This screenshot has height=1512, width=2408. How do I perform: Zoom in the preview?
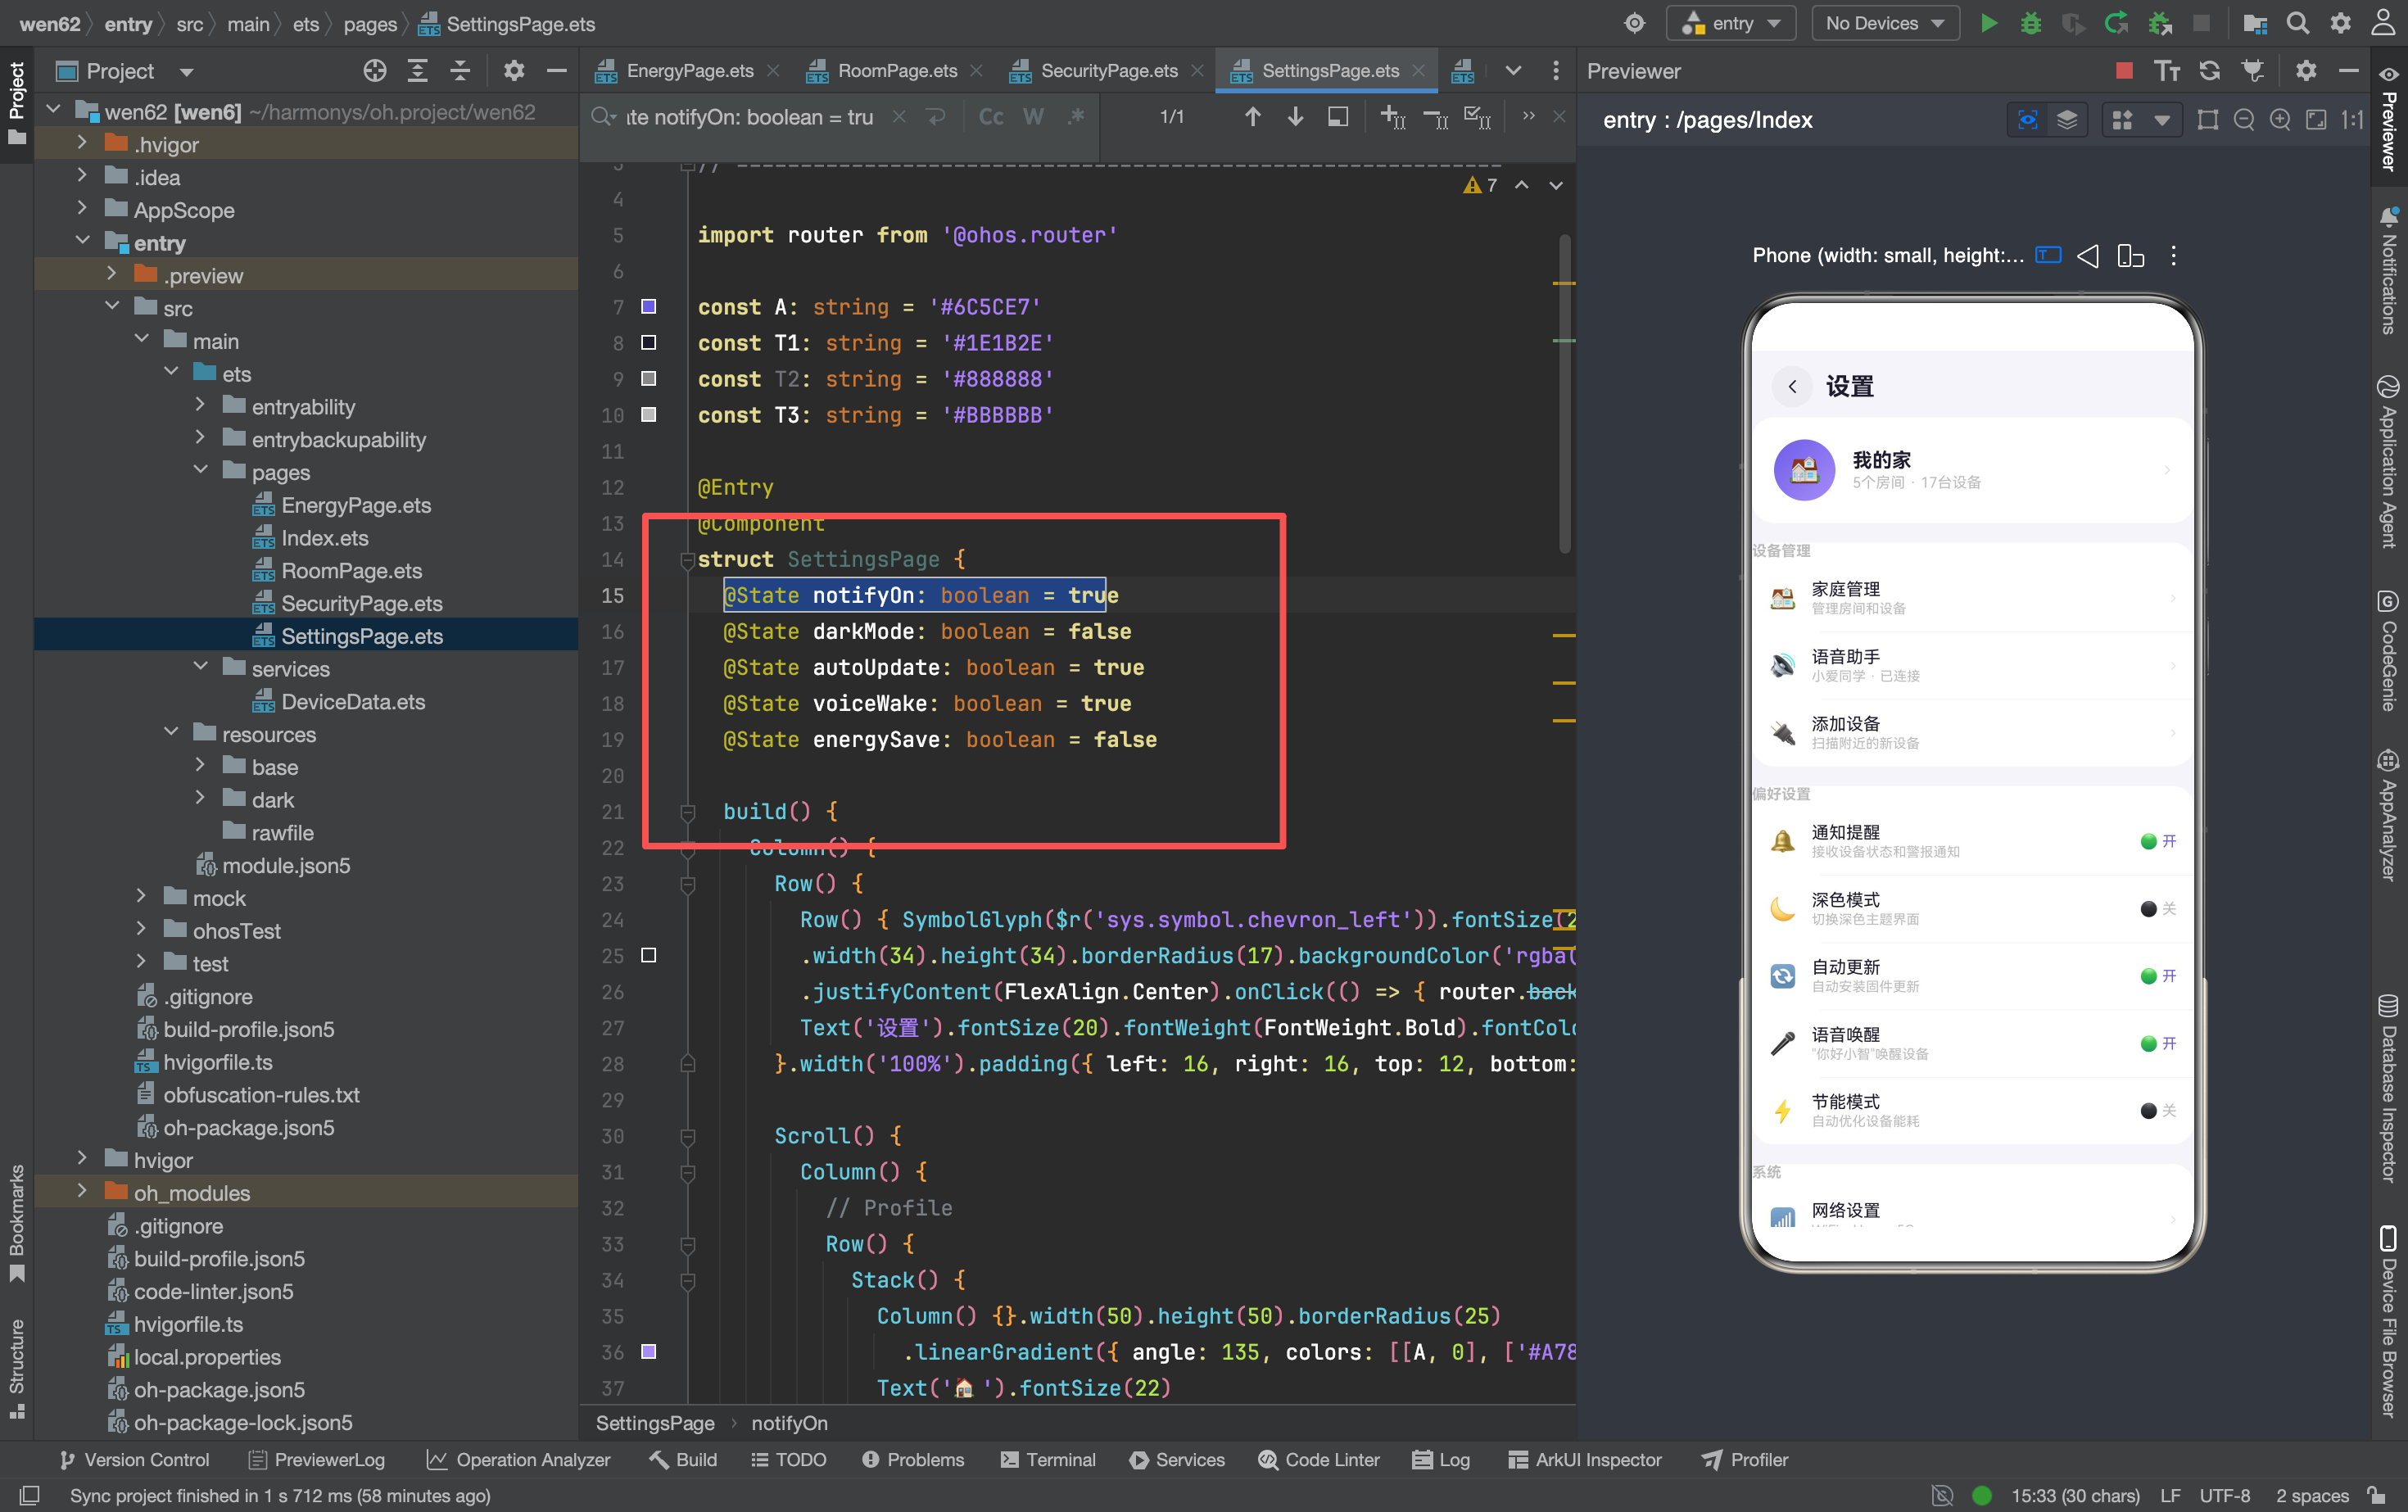click(x=2280, y=120)
